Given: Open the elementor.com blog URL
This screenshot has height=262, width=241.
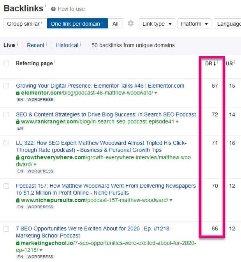Looking at the screenshot, I should (x=87, y=93).
